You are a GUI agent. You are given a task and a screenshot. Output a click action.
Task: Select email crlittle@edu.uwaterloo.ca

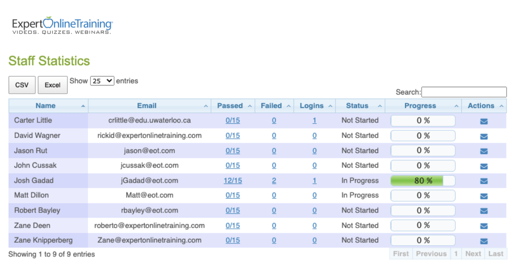click(x=149, y=120)
